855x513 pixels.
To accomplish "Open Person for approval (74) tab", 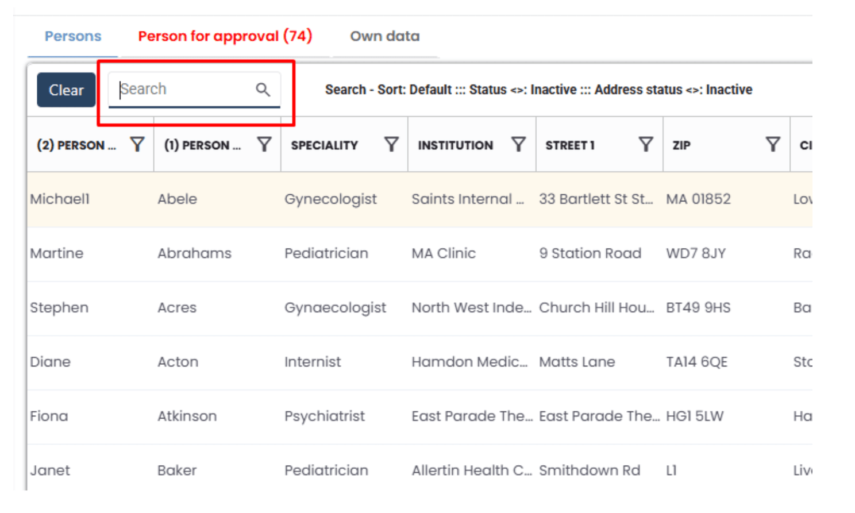I will 225,36.
